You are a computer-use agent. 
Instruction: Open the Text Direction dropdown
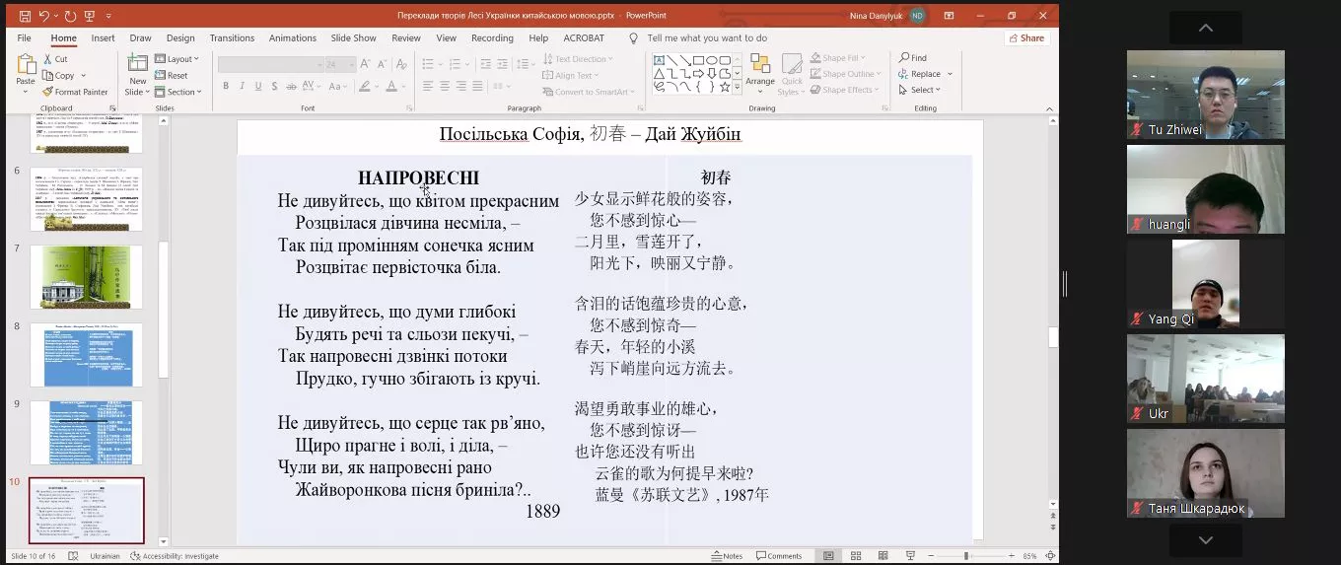point(577,59)
